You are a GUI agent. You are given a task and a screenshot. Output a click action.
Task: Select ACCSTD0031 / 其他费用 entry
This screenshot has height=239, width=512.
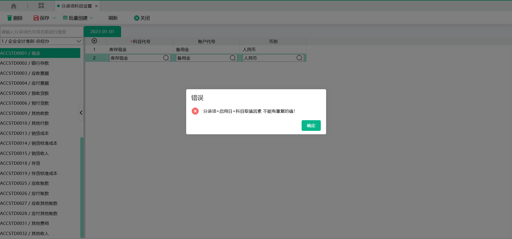pyautogui.click(x=40, y=223)
